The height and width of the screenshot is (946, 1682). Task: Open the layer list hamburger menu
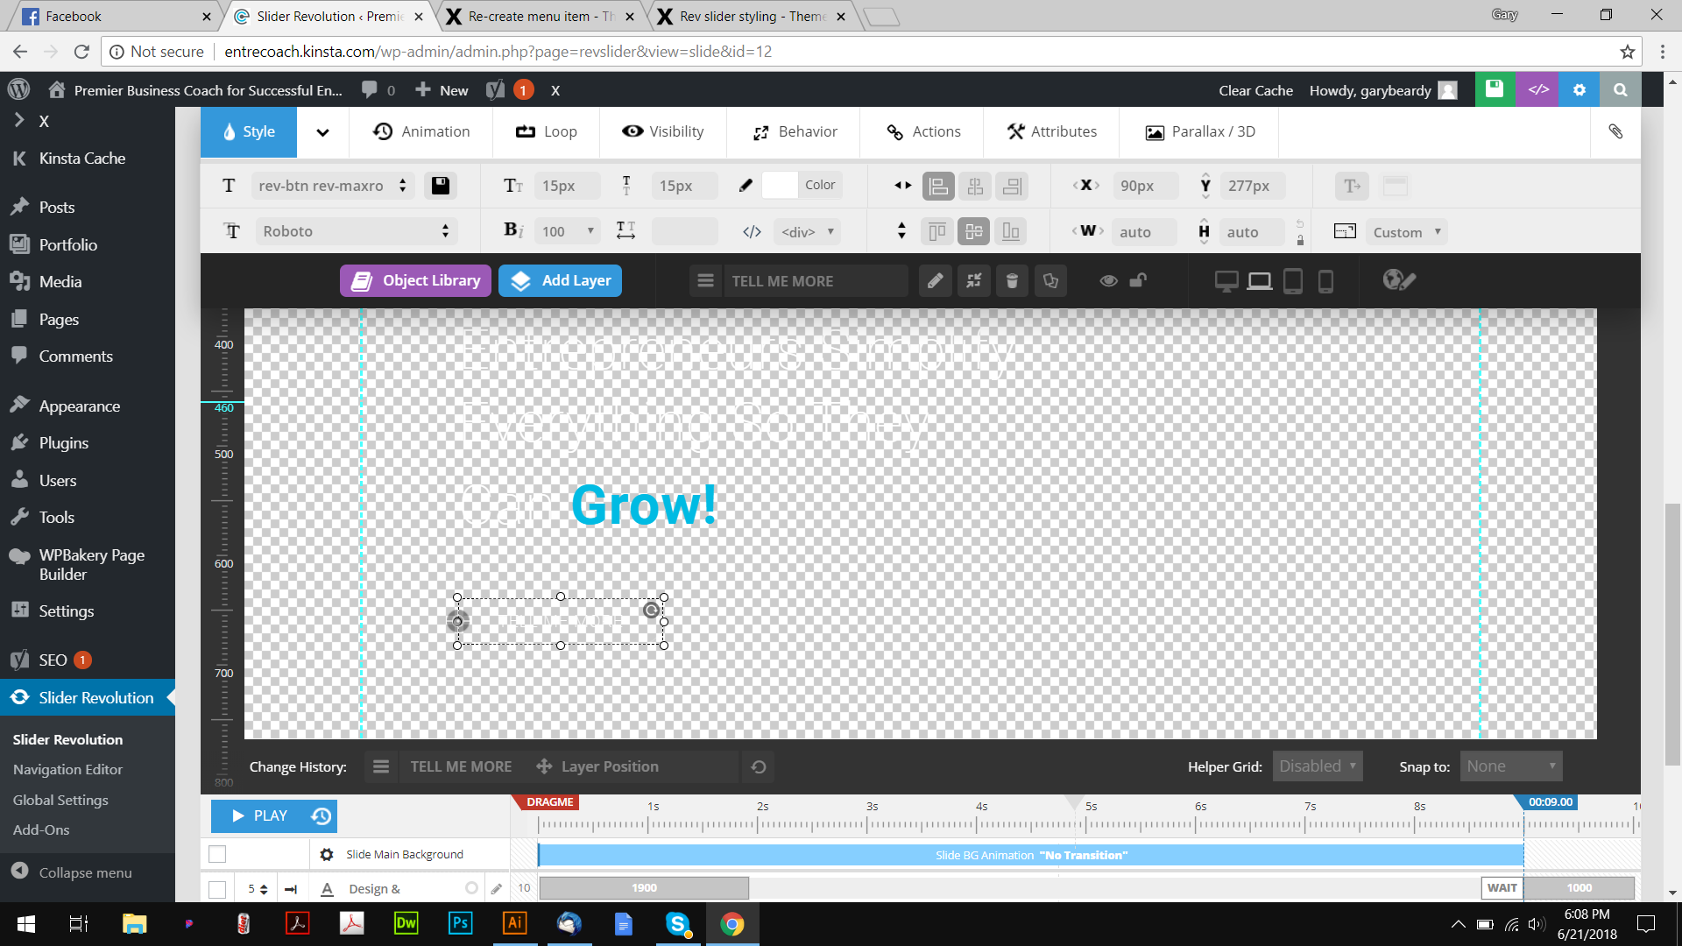coord(705,281)
